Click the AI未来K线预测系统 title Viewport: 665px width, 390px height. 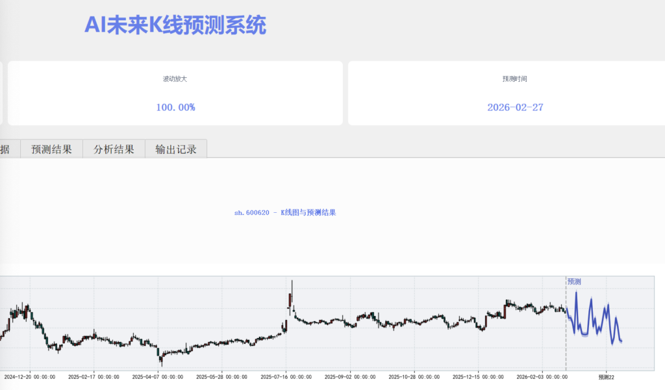[175, 25]
